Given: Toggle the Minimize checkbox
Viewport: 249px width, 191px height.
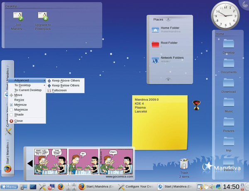Looking at the screenshot, I should click(x=11, y=105).
